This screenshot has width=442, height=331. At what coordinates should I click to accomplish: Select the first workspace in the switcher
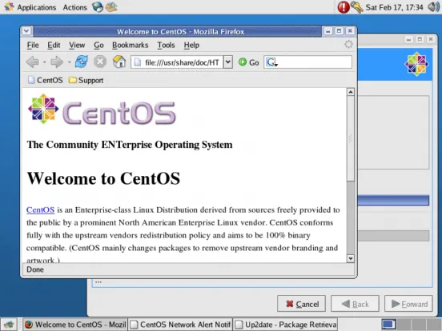pos(388,325)
